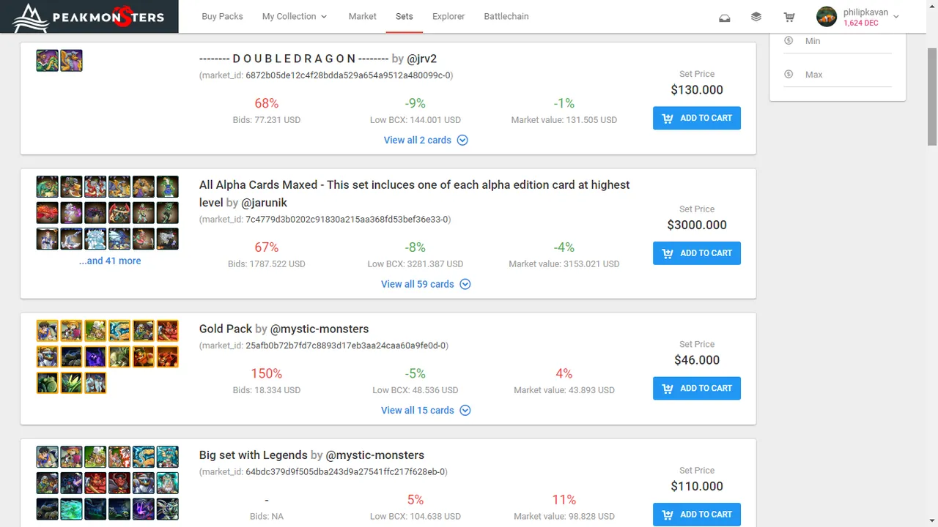Open @mystic-monsters link on Big set with Legends
The image size is (938, 527).
coord(375,455)
